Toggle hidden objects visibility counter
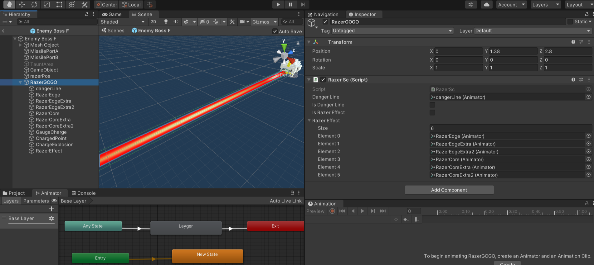Viewport: 594px width, 265px height. pyautogui.click(x=204, y=21)
